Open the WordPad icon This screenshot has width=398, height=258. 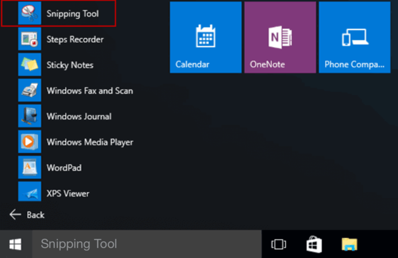(28, 168)
